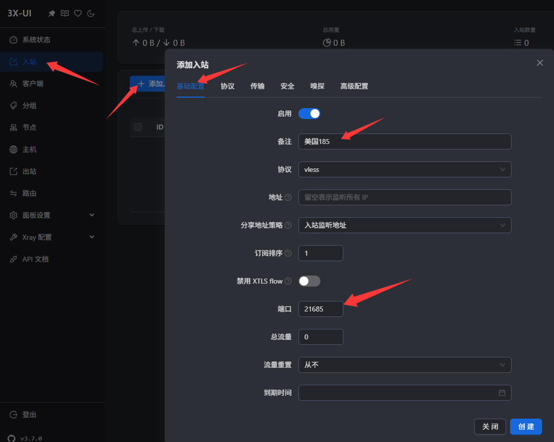Click the pin icon beside the 3X-UI title
Viewport: 554px width, 442px height.
51,14
